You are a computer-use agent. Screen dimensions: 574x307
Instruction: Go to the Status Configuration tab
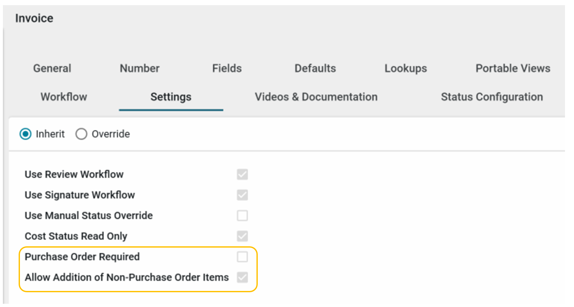click(492, 97)
